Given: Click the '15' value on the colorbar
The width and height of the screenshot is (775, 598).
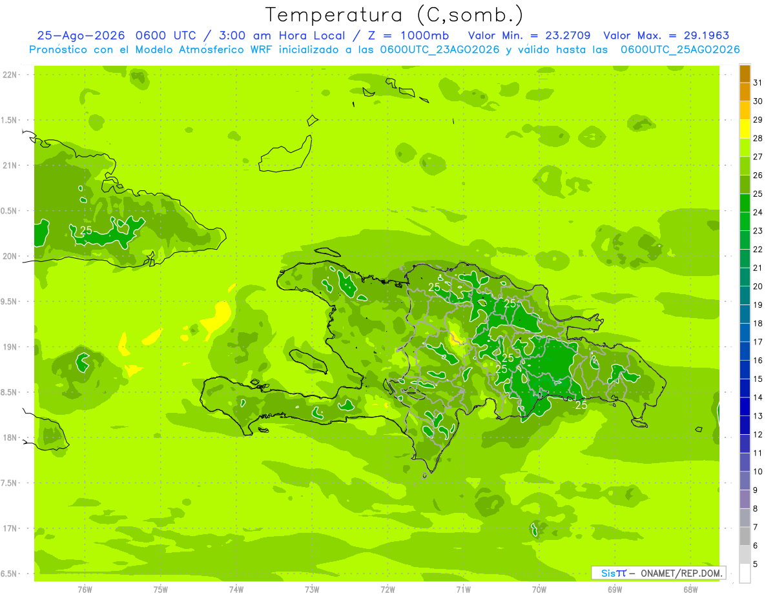Looking at the screenshot, I should (x=758, y=379).
